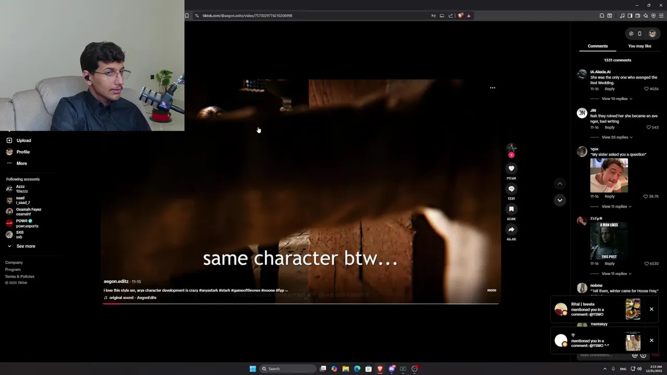Click the browser address bar URL

point(248,16)
